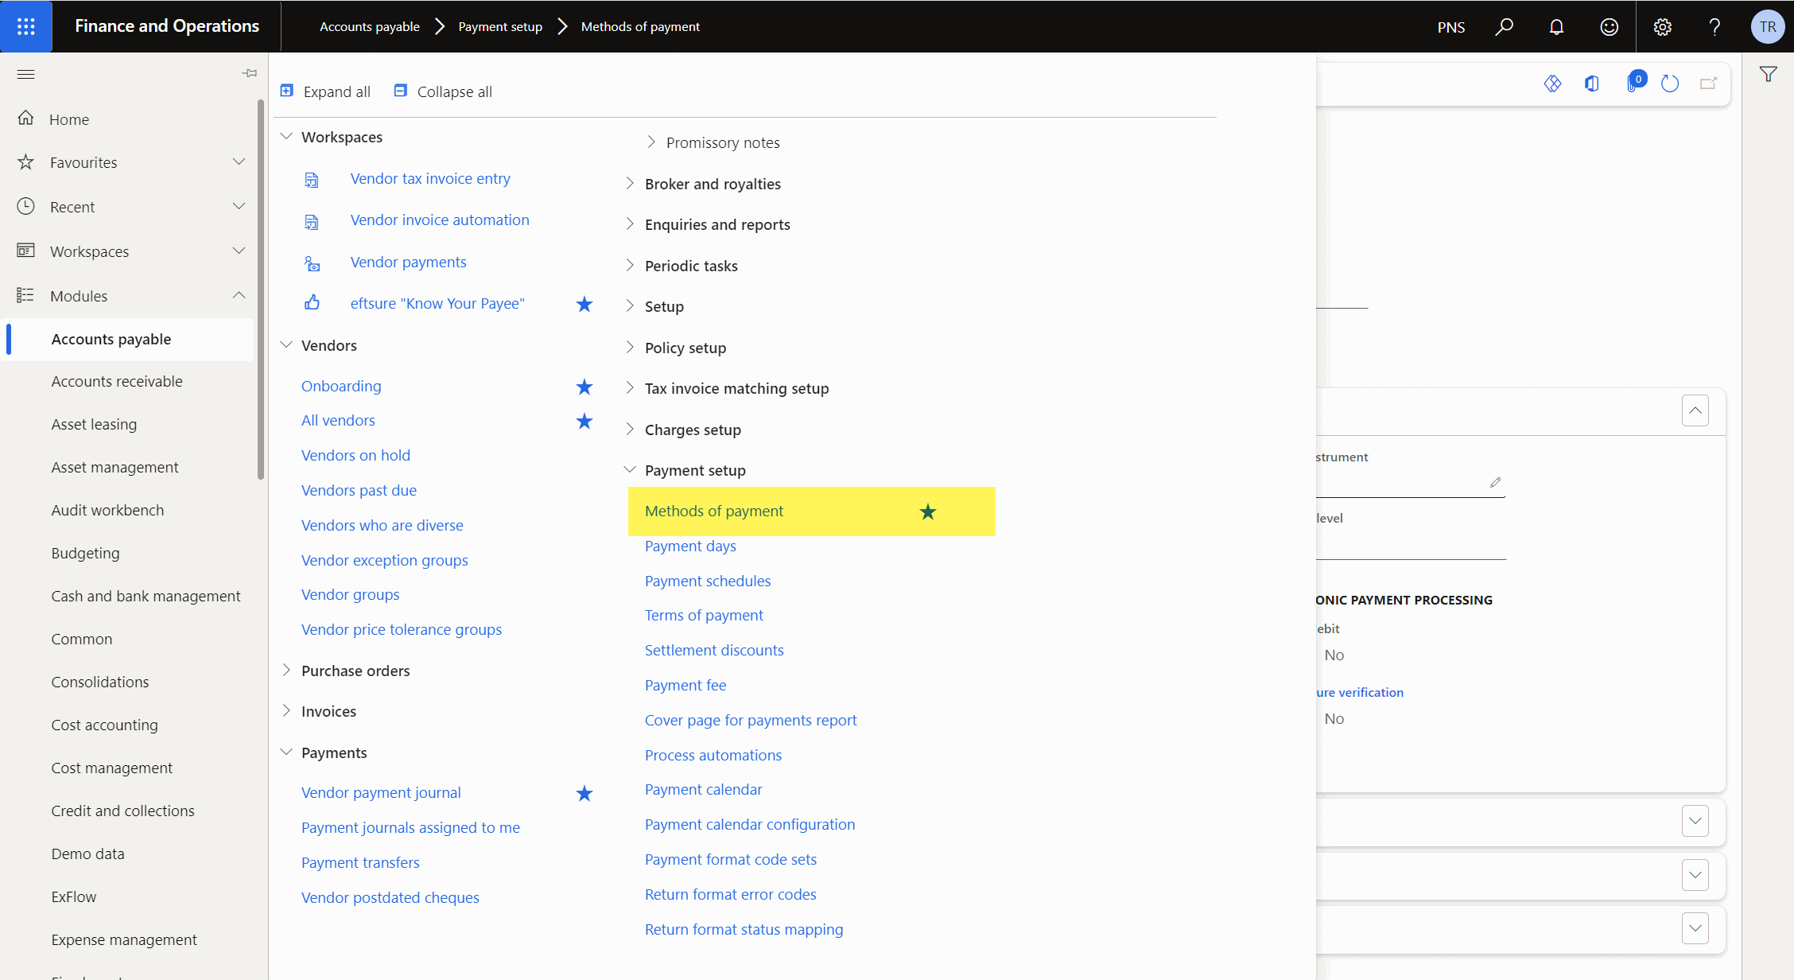Click the Accounts payable breadcrumb
Viewport: 1794px width, 980px height.
[x=370, y=26]
